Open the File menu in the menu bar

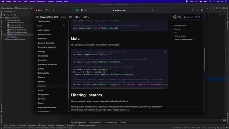(15, 1)
